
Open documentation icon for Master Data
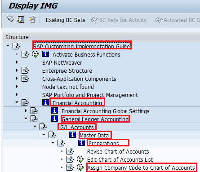(x=52, y=135)
